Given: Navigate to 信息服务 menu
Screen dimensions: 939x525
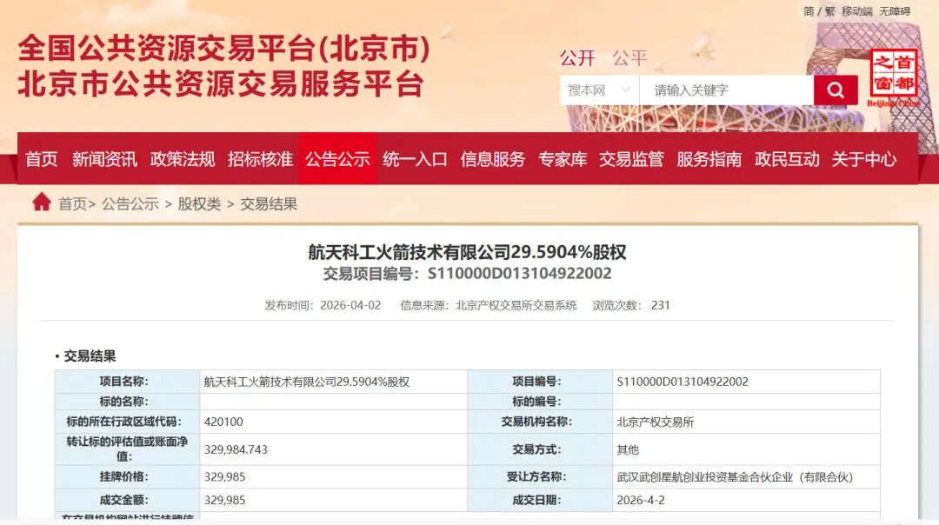Looking at the screenshot, I should point(493,159).
